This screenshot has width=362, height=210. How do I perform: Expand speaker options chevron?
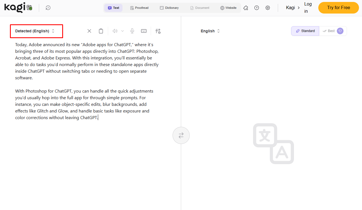(123, 31)
